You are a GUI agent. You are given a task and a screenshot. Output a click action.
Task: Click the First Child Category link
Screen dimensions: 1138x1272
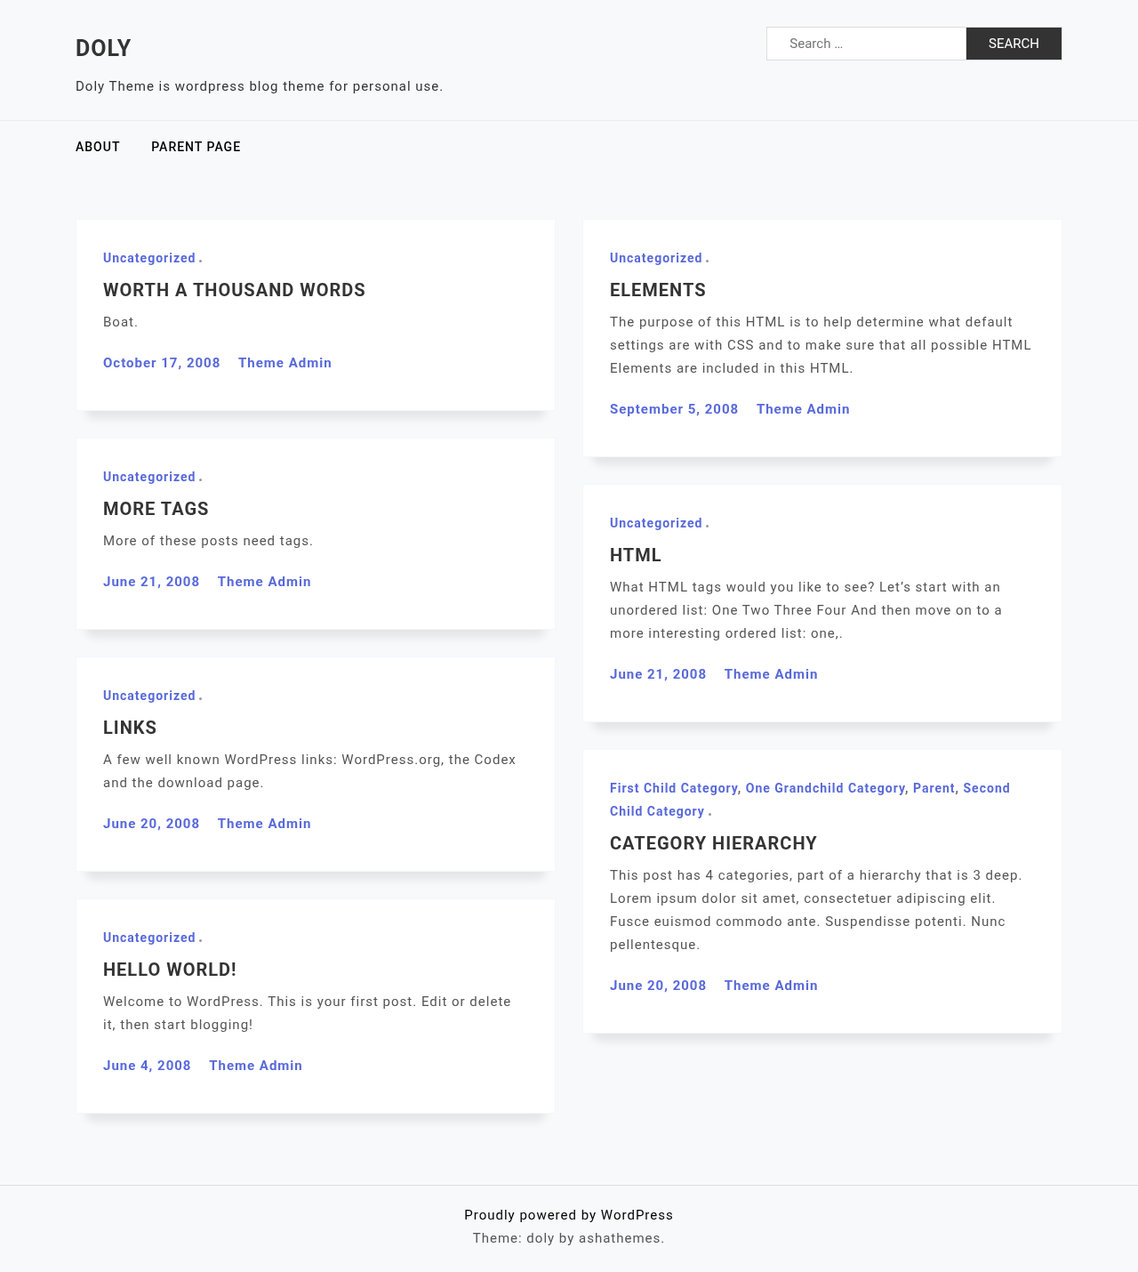click(x=674, y=788)
